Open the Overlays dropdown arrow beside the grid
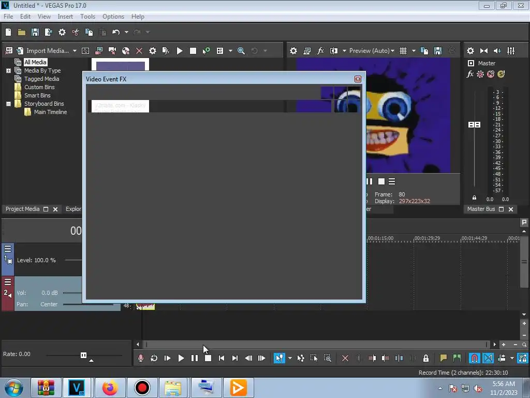This screenshot has height=398, width=530. coord(414,51)
